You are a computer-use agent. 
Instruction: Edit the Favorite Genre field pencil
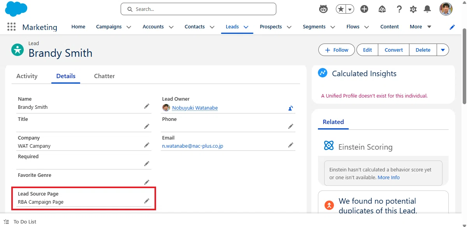click(x=147, y=182)
